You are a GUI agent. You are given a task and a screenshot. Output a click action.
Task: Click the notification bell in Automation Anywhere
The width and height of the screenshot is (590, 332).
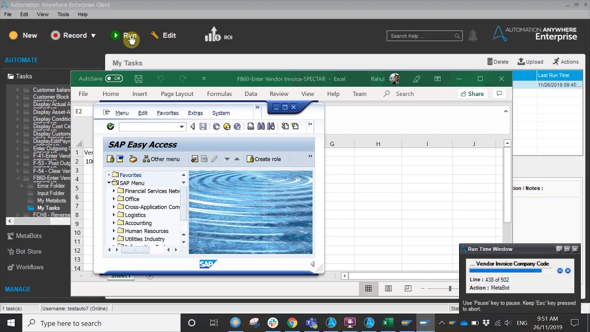[473, 36]
